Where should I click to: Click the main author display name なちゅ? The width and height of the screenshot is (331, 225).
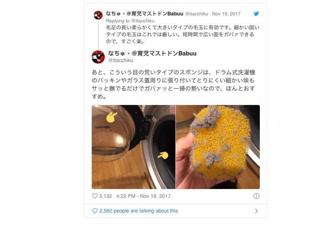tap(152, 53)
